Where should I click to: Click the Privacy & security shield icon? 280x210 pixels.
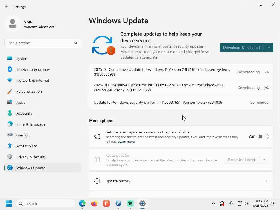pyautogui.click(x=10, y=157)
